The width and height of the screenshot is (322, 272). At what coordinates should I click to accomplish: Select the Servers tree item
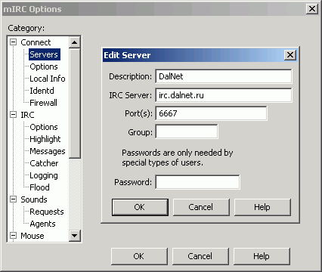(45, 54)
